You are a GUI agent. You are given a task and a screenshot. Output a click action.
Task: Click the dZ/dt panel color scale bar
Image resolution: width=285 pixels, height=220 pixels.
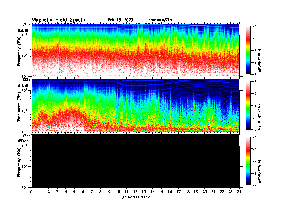click(248, 161)
